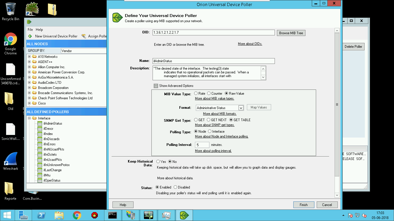Select the ifOperStatus poller in the tree
The width and height of the screenshot is (394, 221).
pyautogui.click(x=52, y=180)
